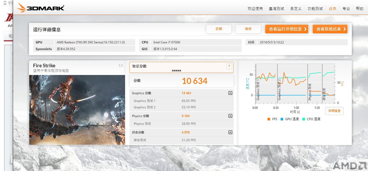Go to 功能测试 tab
Viewport: 368px width, 171px height.
[315, 8]
